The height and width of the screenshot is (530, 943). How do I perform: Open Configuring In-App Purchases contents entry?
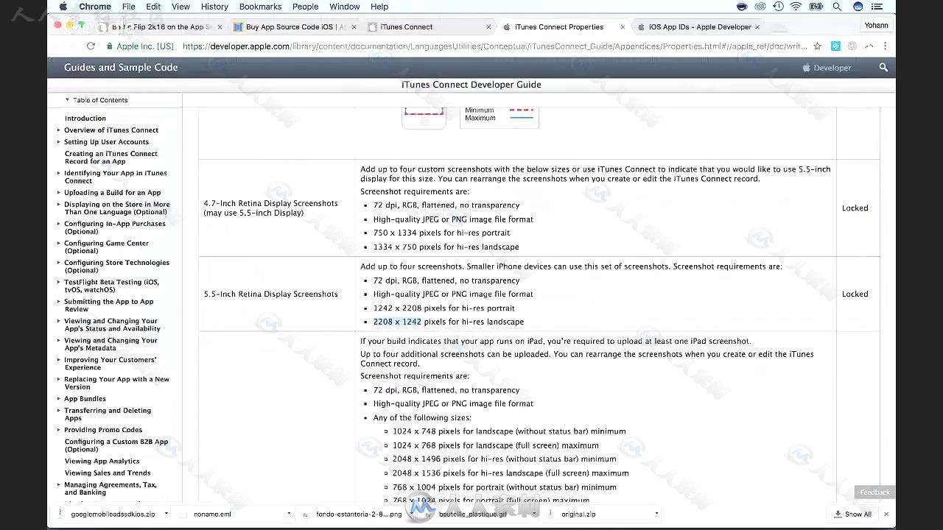coord(115,227)
